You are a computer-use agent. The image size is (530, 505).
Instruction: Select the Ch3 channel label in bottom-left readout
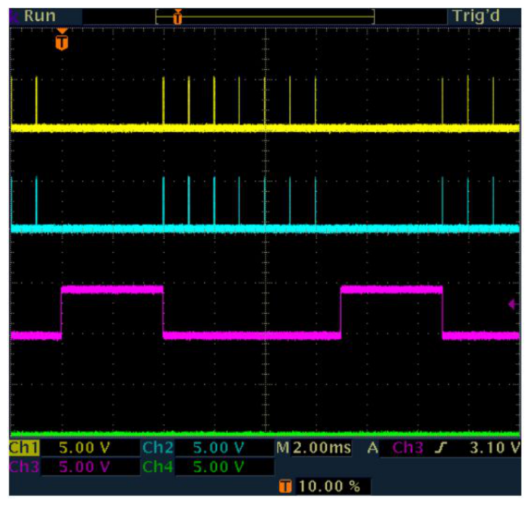click(x=24, y=466)
